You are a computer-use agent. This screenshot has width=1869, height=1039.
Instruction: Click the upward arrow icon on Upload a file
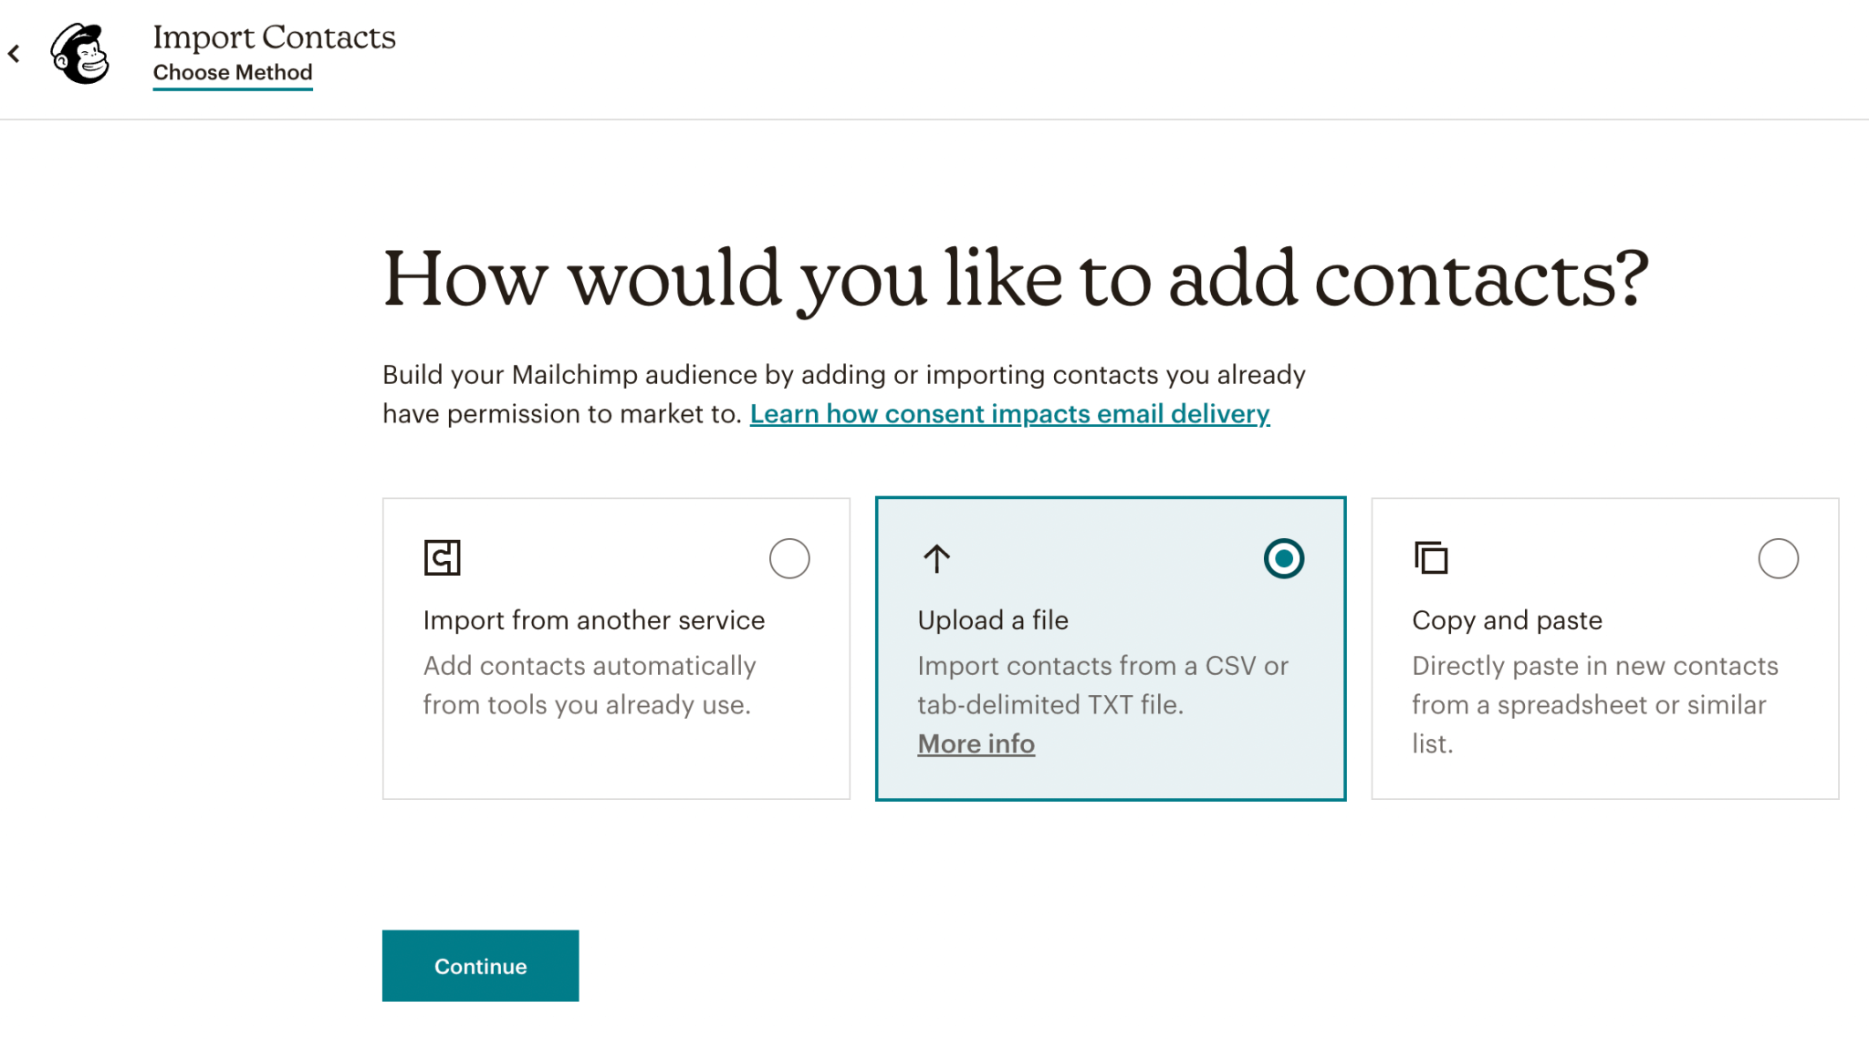[x=935, y=559]
